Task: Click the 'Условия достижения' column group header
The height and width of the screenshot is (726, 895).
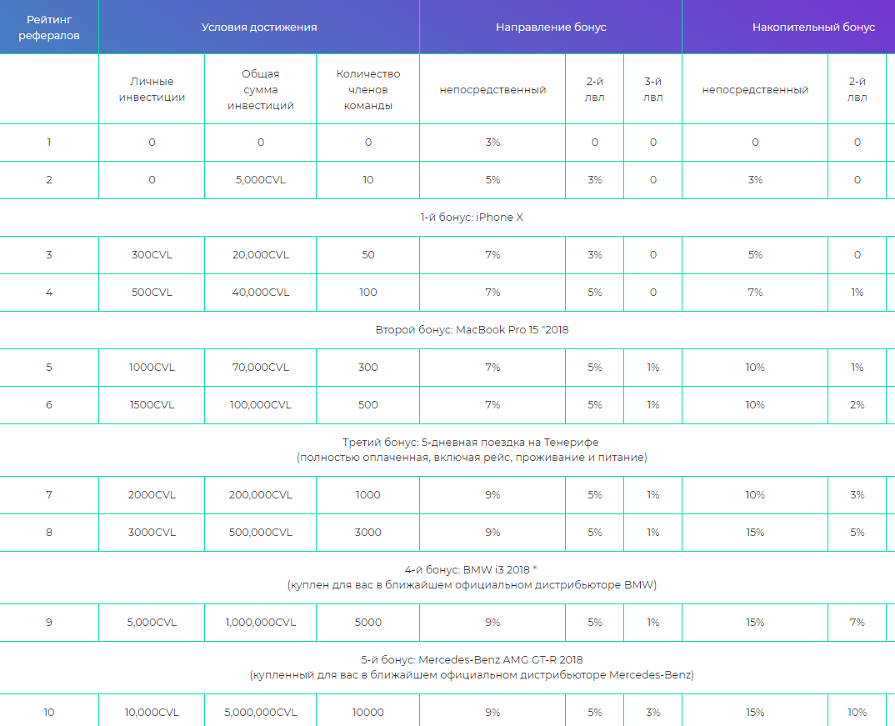Action: point(259,28)
